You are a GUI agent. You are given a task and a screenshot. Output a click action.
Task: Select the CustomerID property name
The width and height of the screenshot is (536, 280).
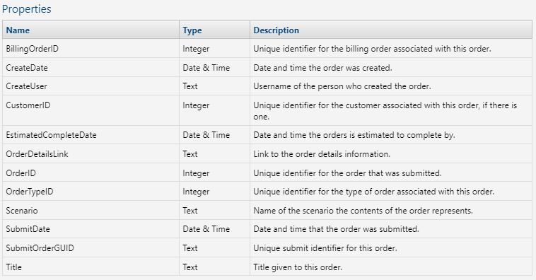point(28,105)
